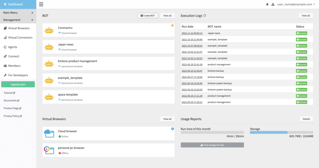Viewport: 320px width, 168px height.
Task: Click the Virtual Connectors sidebar icon
Action: click(x=5, y=37)
